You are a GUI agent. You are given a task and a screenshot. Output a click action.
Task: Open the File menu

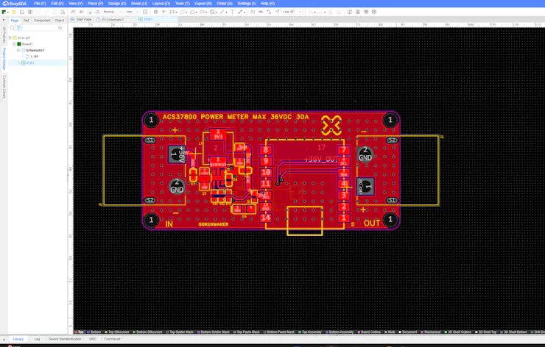point(40,4)
